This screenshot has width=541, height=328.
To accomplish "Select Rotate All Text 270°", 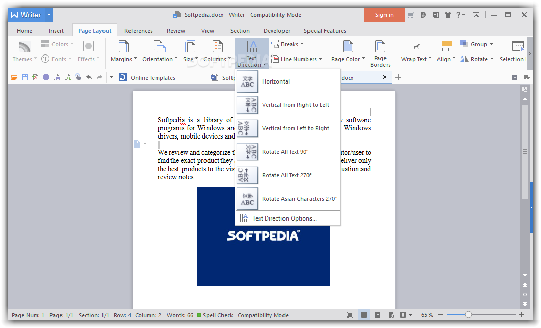I will click(x=288, y=175).
